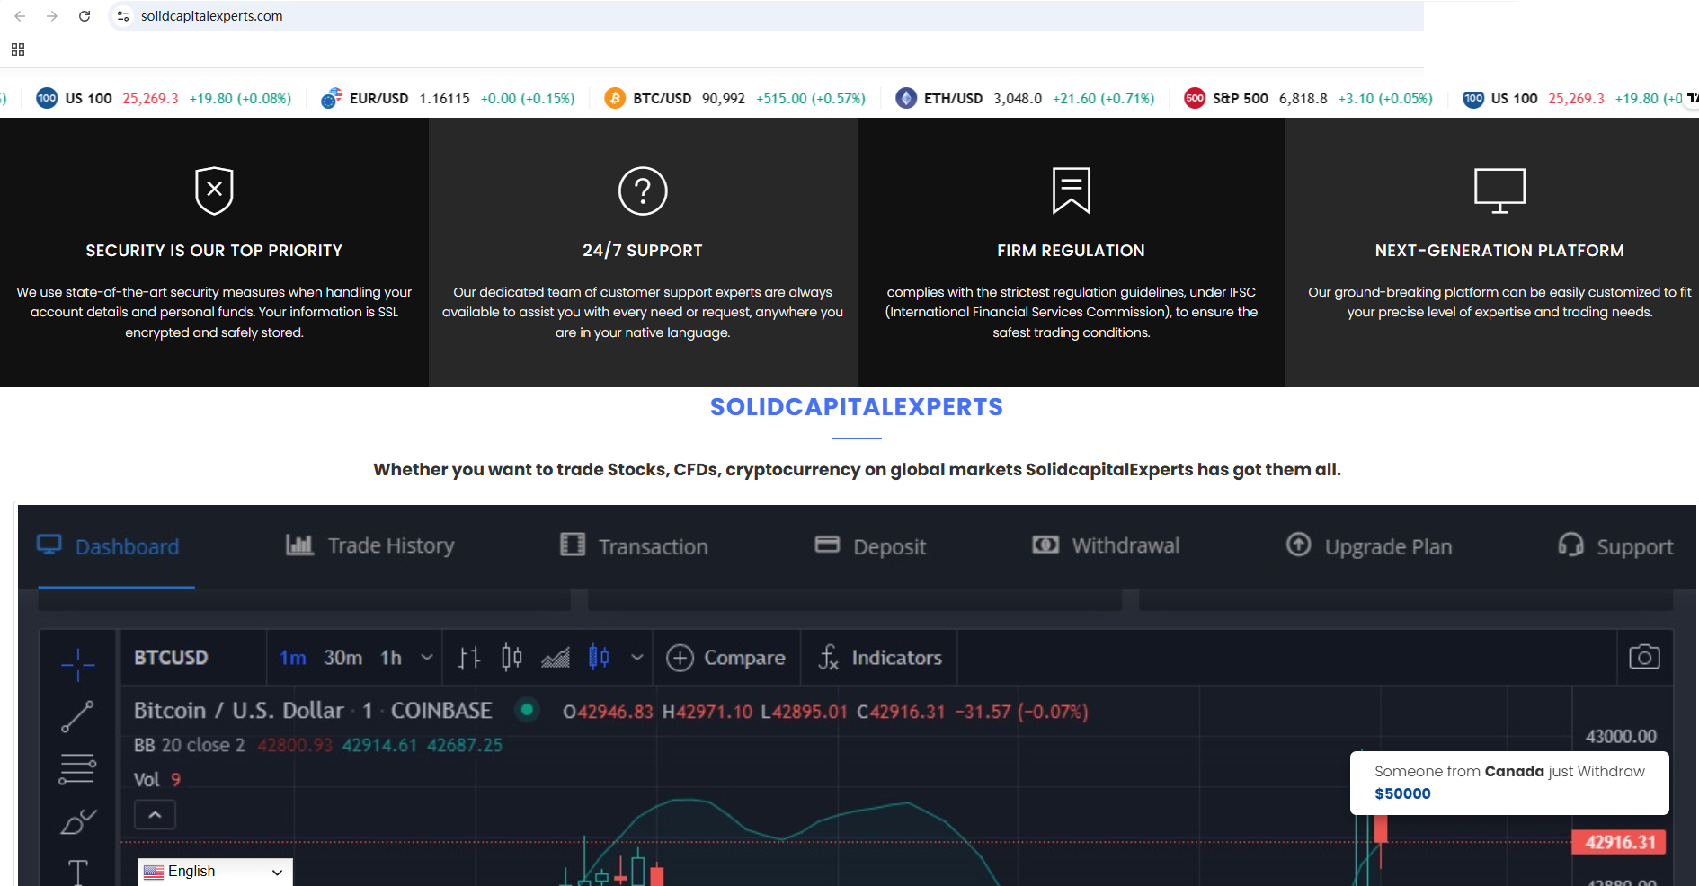Click the SOLIDCAPITALEXPERTS blue heading
The image size is (1699, 886).
(857, 407)
